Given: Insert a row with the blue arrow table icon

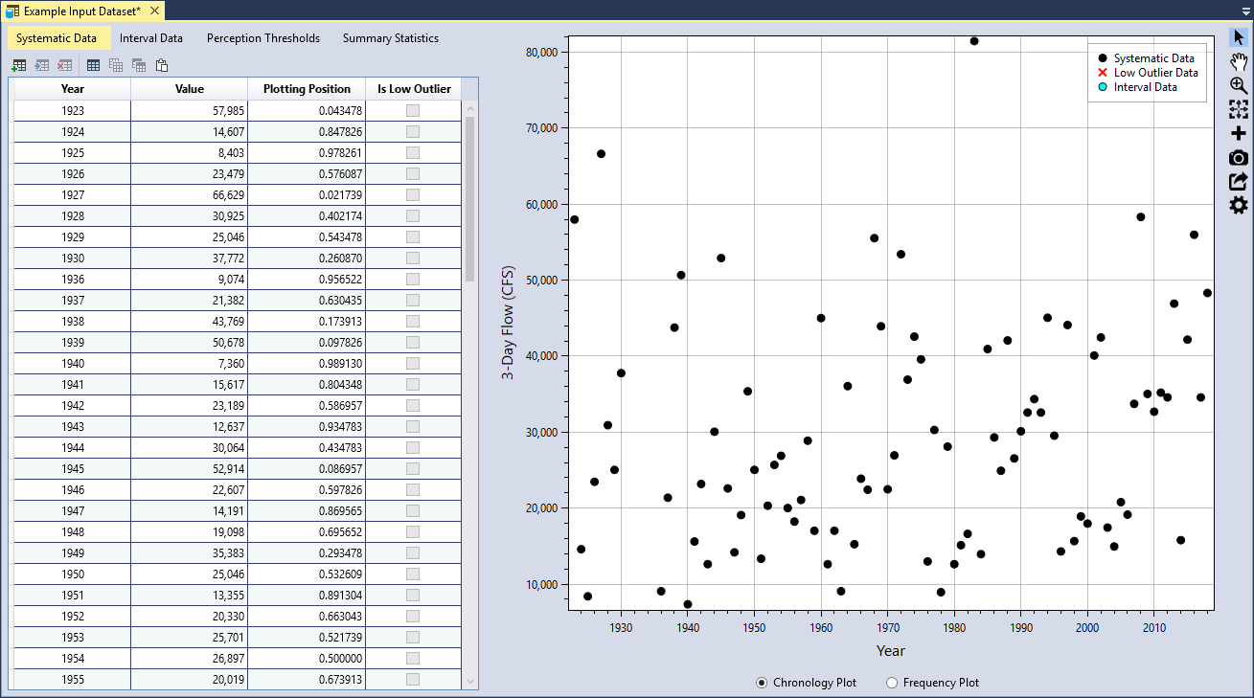Looking at the screenshot, I should point(41,65).
